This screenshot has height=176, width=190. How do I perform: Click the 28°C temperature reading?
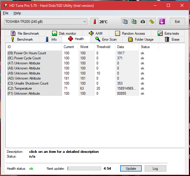point(104,22)
